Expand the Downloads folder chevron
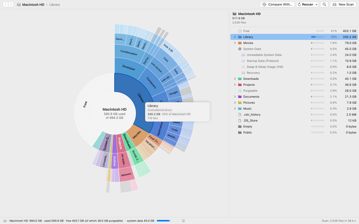 point(235,79)
